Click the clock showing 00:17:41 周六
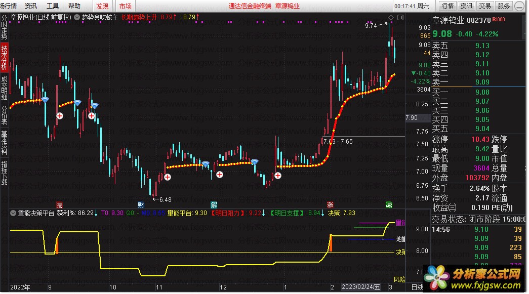Screen dimensions: 529x294 (x=412, y=6)
